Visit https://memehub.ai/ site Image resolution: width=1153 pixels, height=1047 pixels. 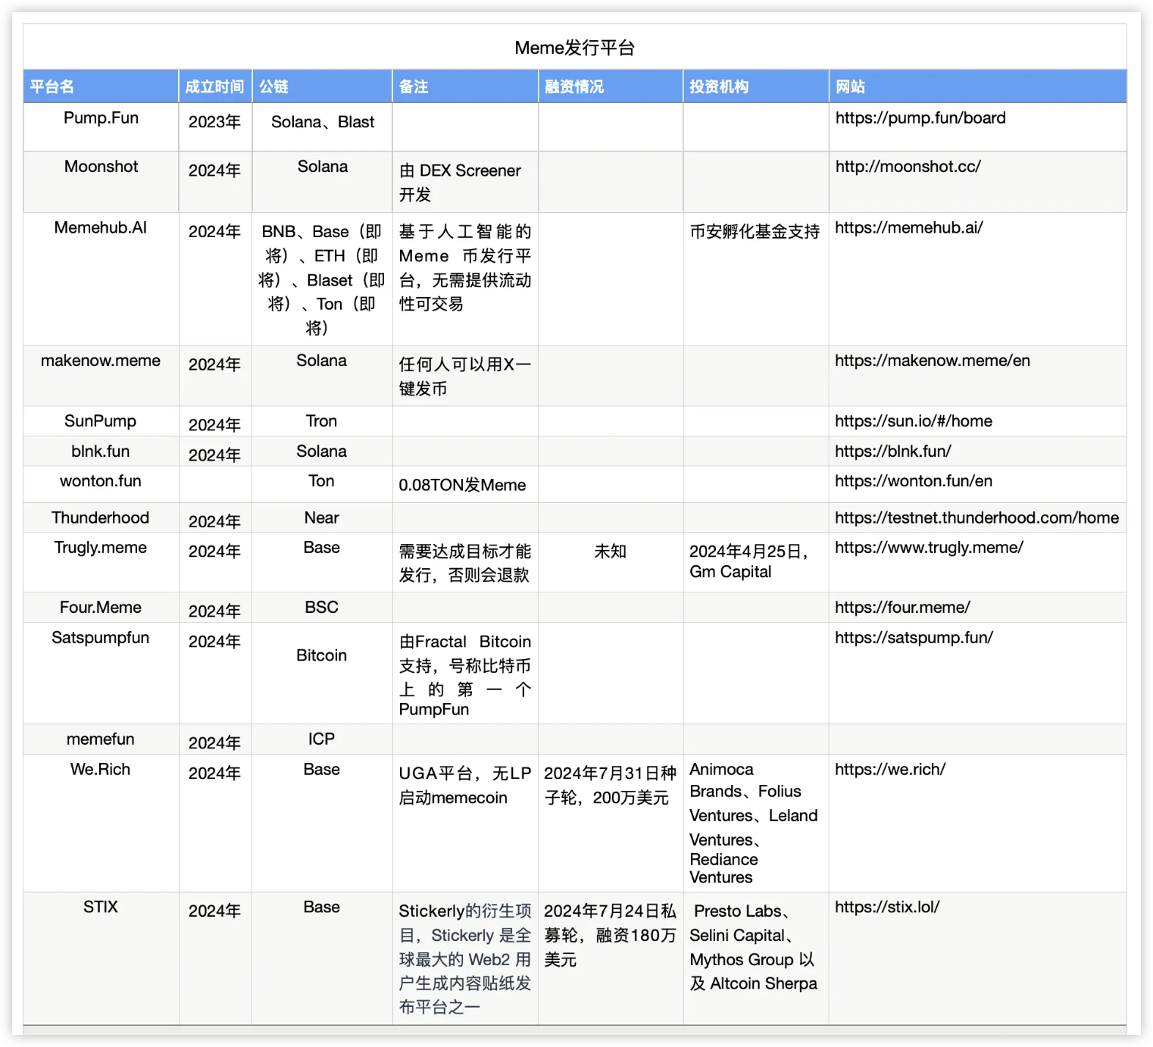907,228
